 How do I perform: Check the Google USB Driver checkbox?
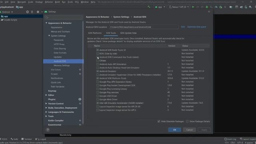pyautogui.click(x=98, y=96)
